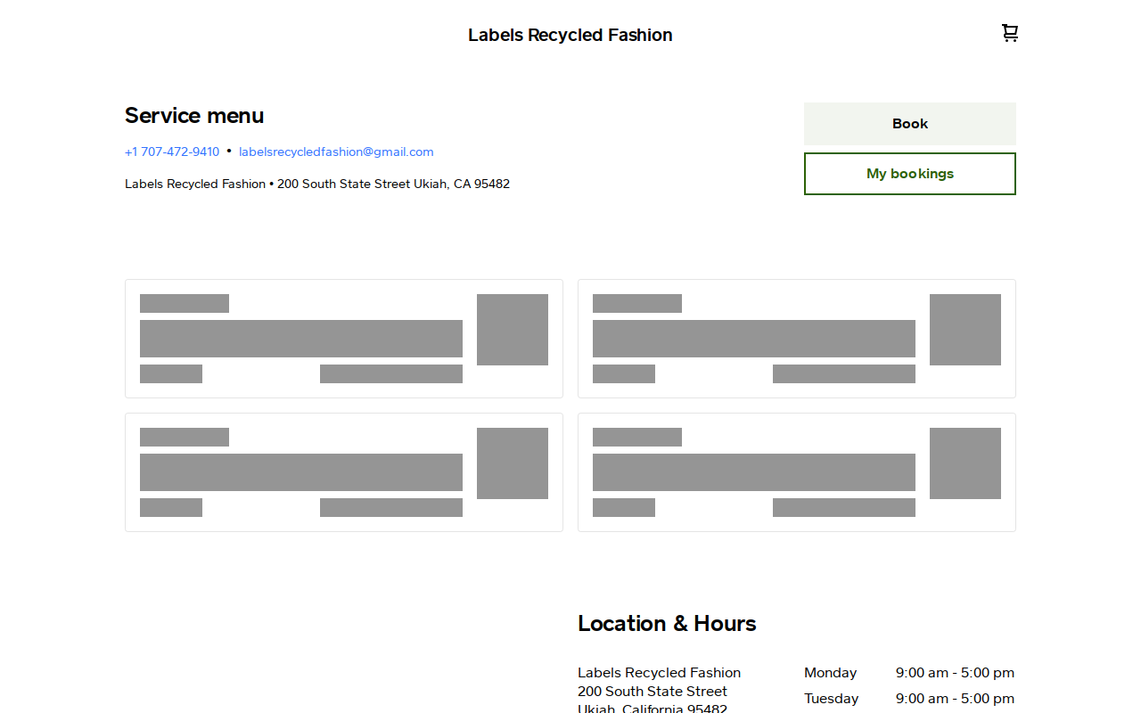
Task: Call the +1 707-472-9410 phone link
Action: point(172,152)
